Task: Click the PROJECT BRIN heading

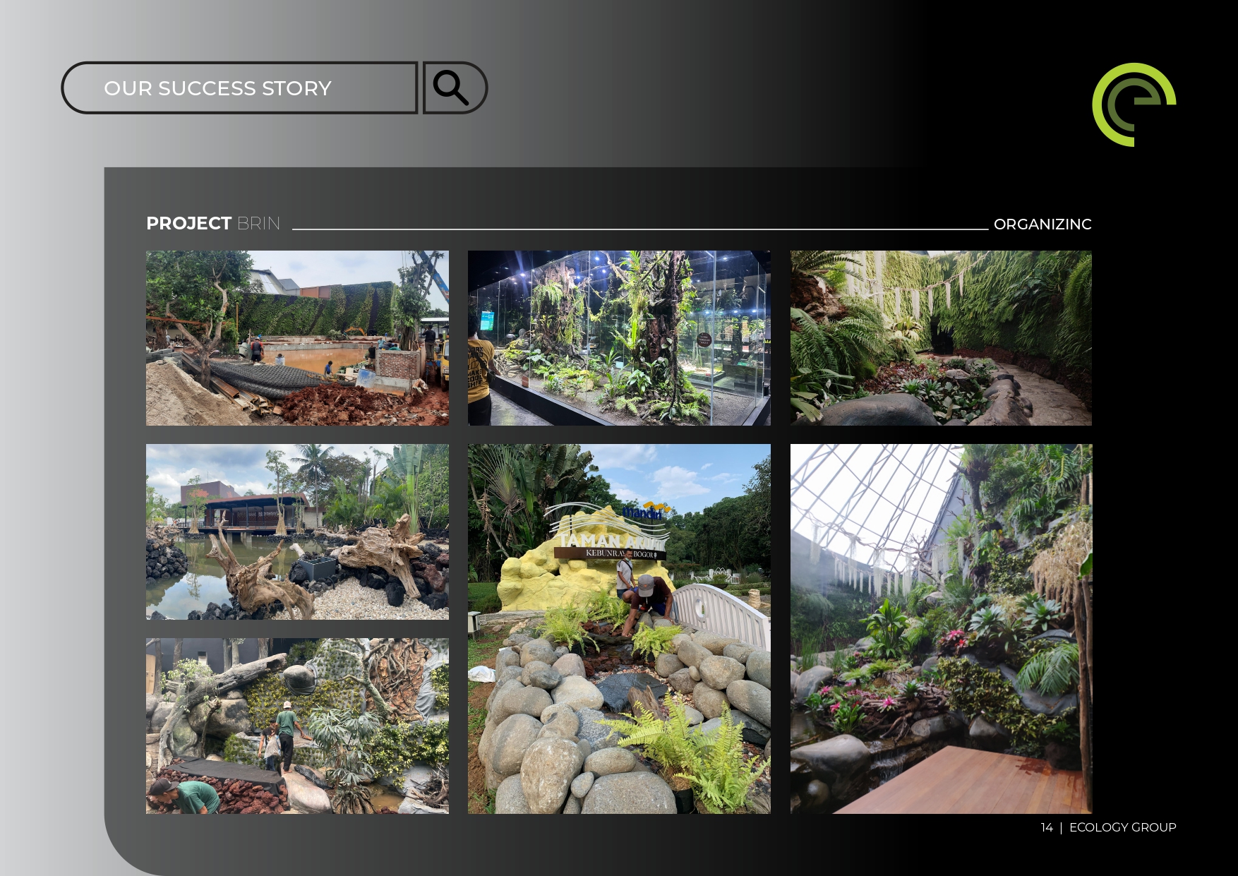Action: (x=212, y=224)
